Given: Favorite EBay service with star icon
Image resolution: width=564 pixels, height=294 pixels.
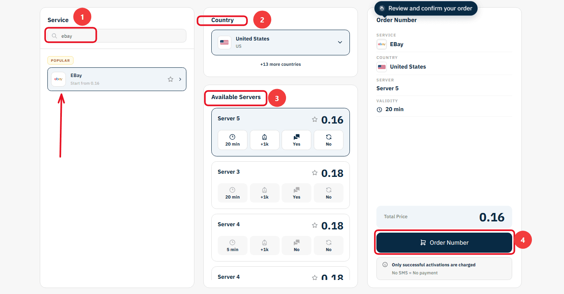Looking at the screenshot, I should click(170, 79).
